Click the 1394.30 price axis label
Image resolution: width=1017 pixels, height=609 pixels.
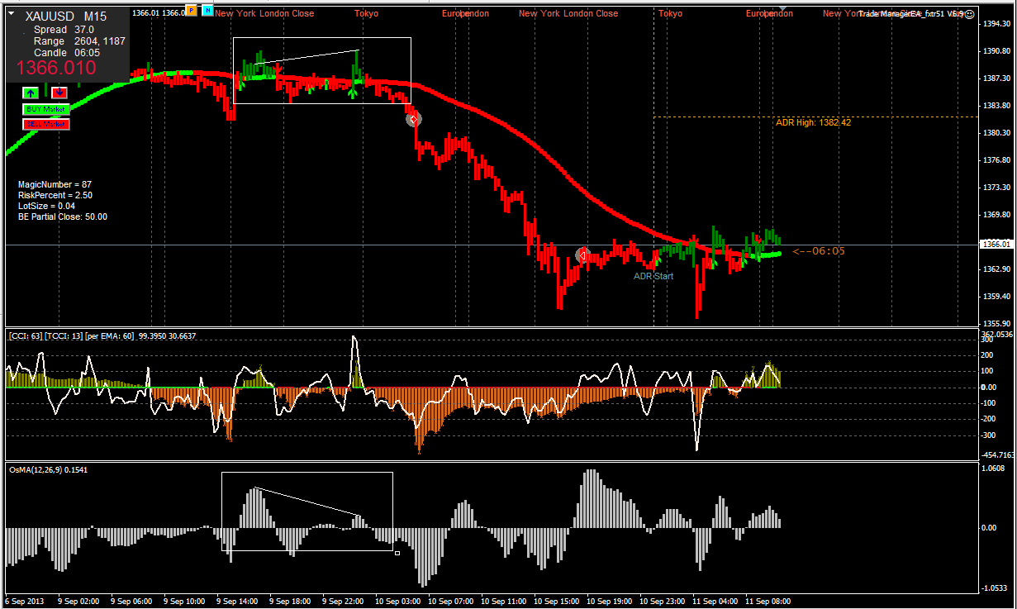(x=996, y=25)
